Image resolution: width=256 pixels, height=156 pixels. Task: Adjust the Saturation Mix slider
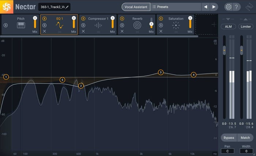pyautogui.click(x=190, y=22)
